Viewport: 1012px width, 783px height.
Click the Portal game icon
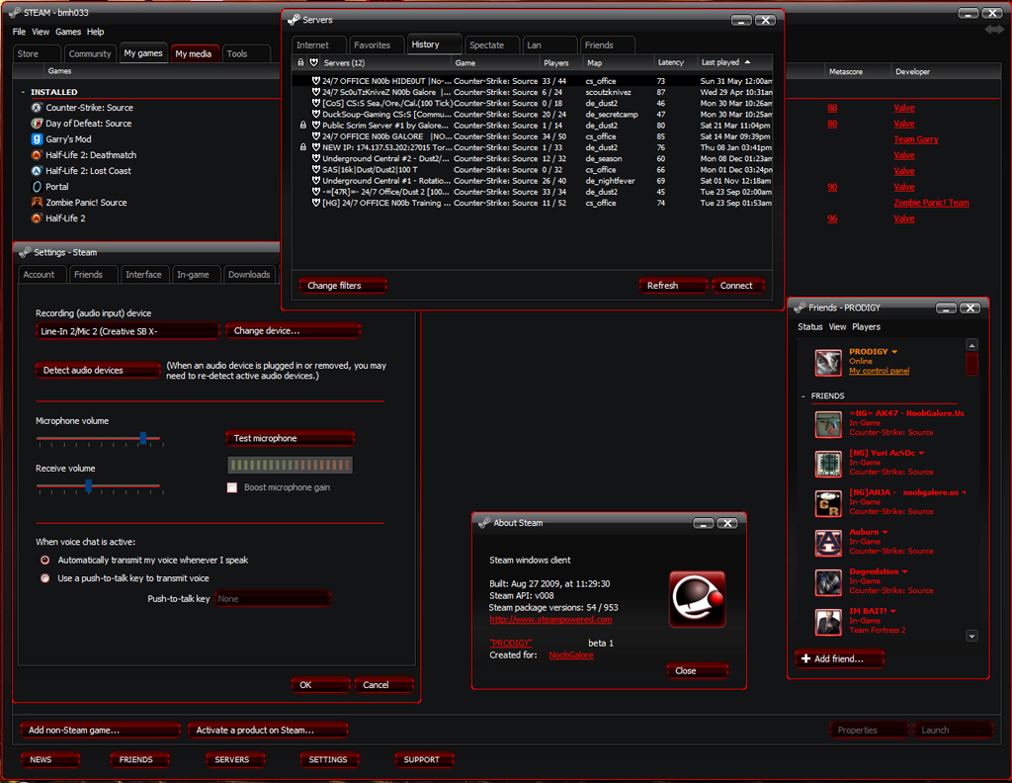tap(37, 187)
